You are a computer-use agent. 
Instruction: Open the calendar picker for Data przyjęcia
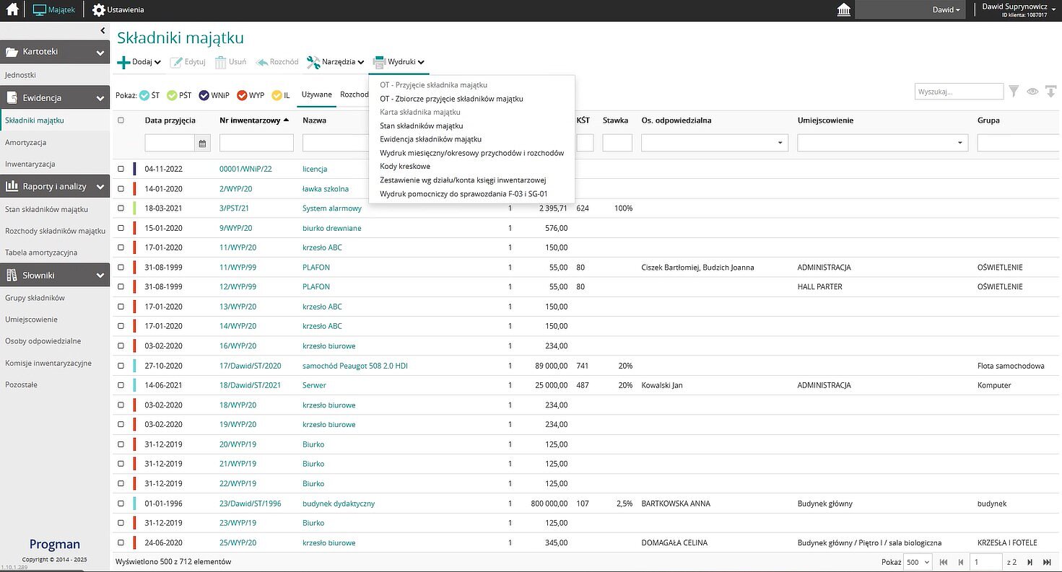tap(203, 144)
